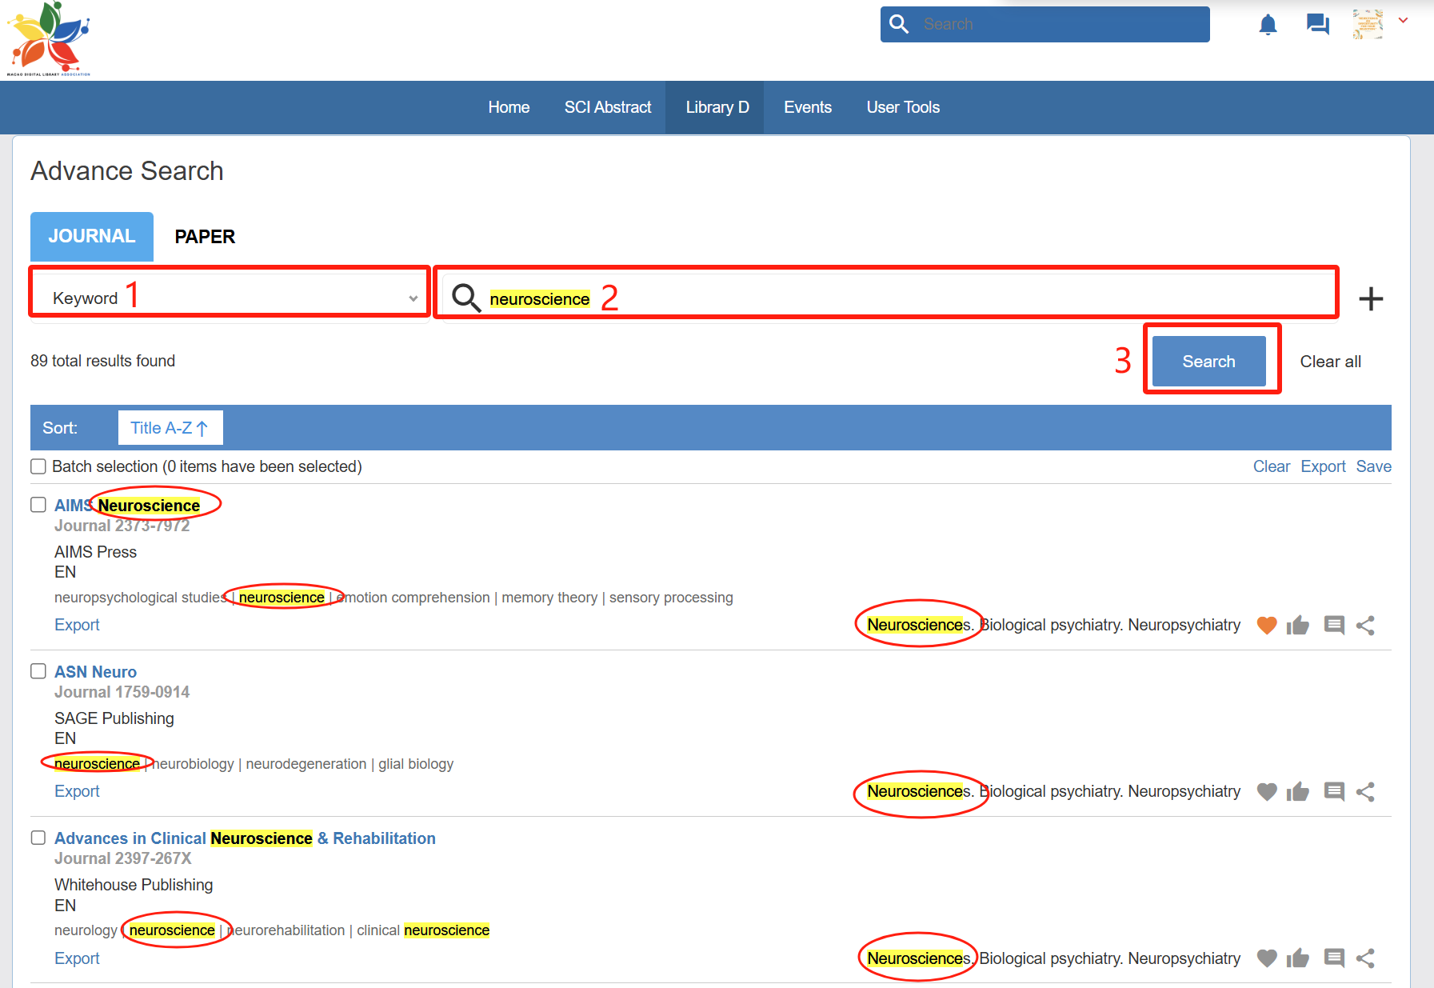Click the Macao Digital Library logo

pos(50,38)
